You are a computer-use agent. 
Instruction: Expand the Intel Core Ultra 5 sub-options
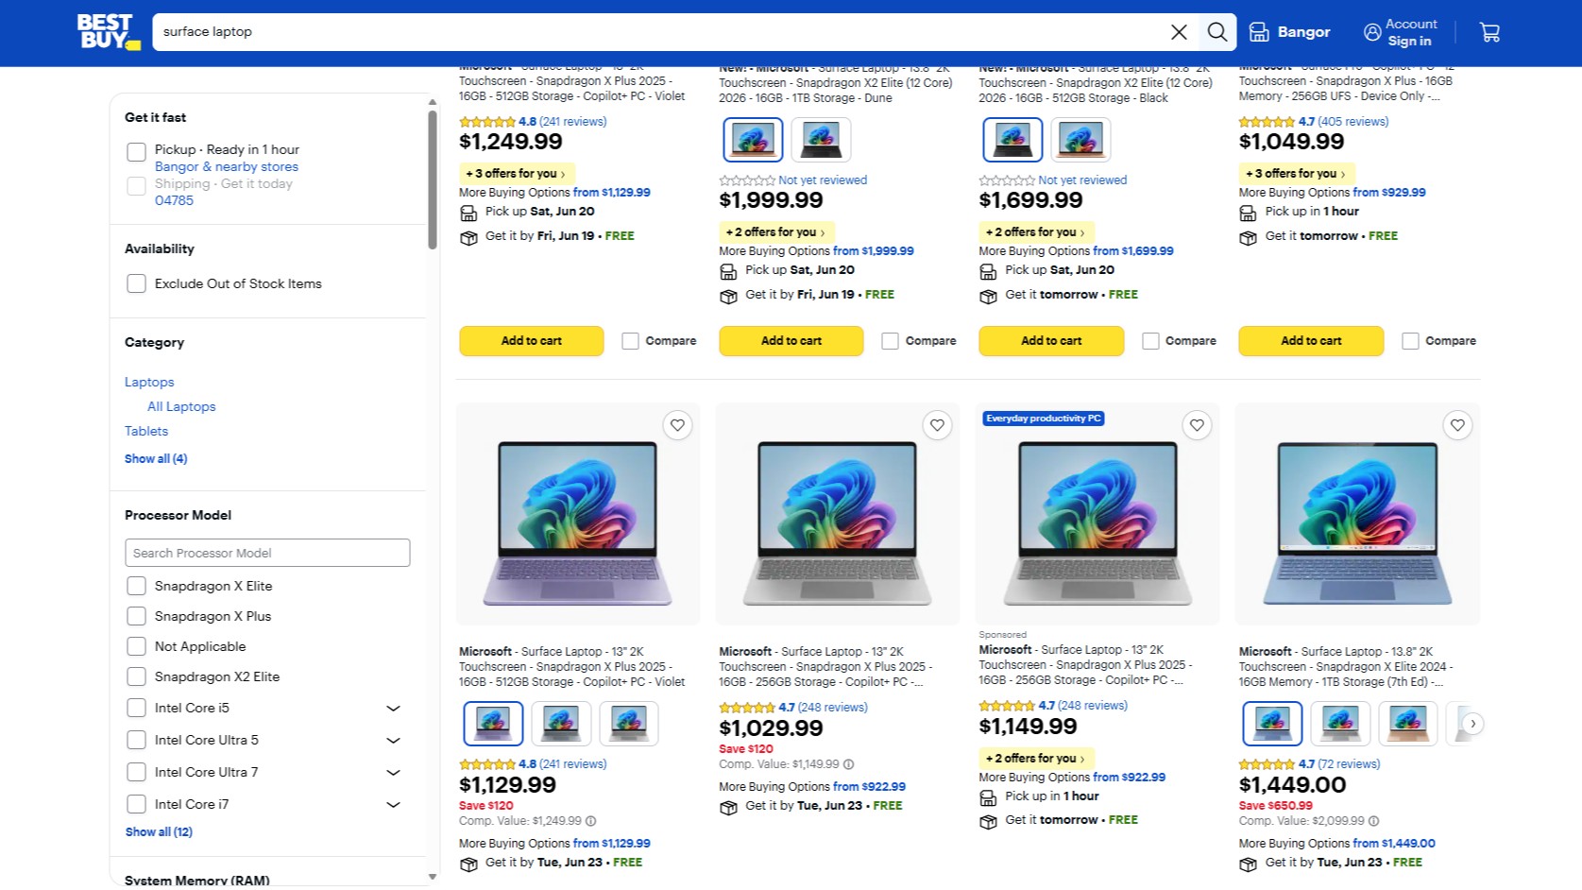[394, 741]
